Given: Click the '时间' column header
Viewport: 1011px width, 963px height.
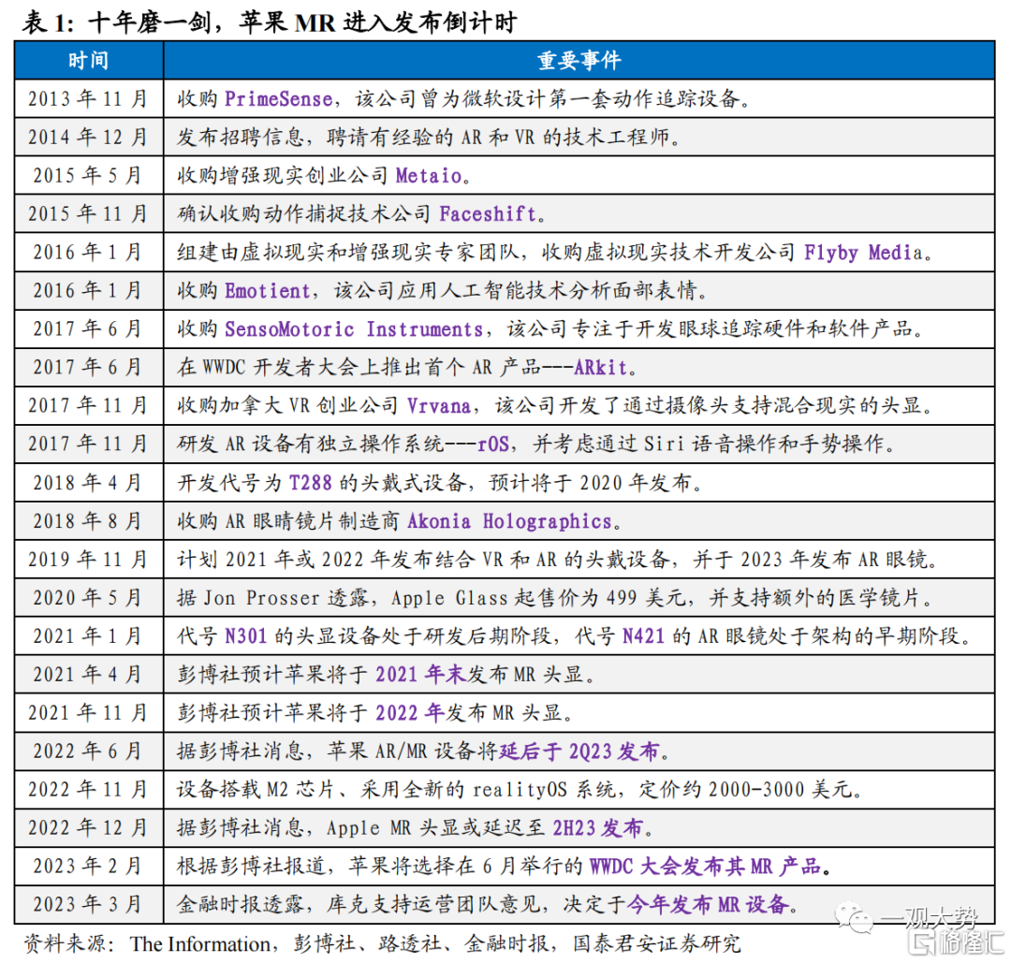Looking at the screenshot, I should point(88,60).
